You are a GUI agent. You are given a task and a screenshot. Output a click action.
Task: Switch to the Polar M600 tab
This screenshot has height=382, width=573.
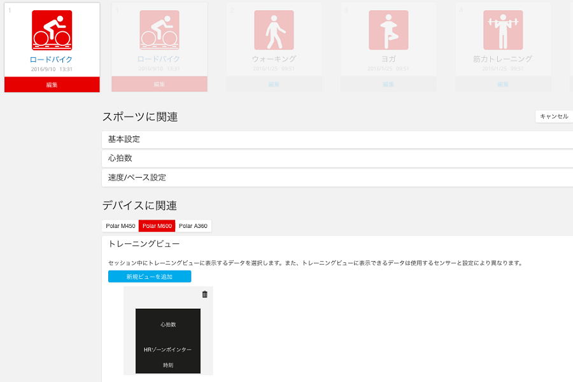[x=157, y=226]
